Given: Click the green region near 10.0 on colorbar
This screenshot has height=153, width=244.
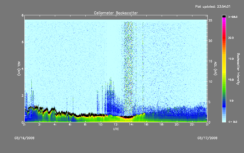Looking at the screenshot, I should pos(224,80).
